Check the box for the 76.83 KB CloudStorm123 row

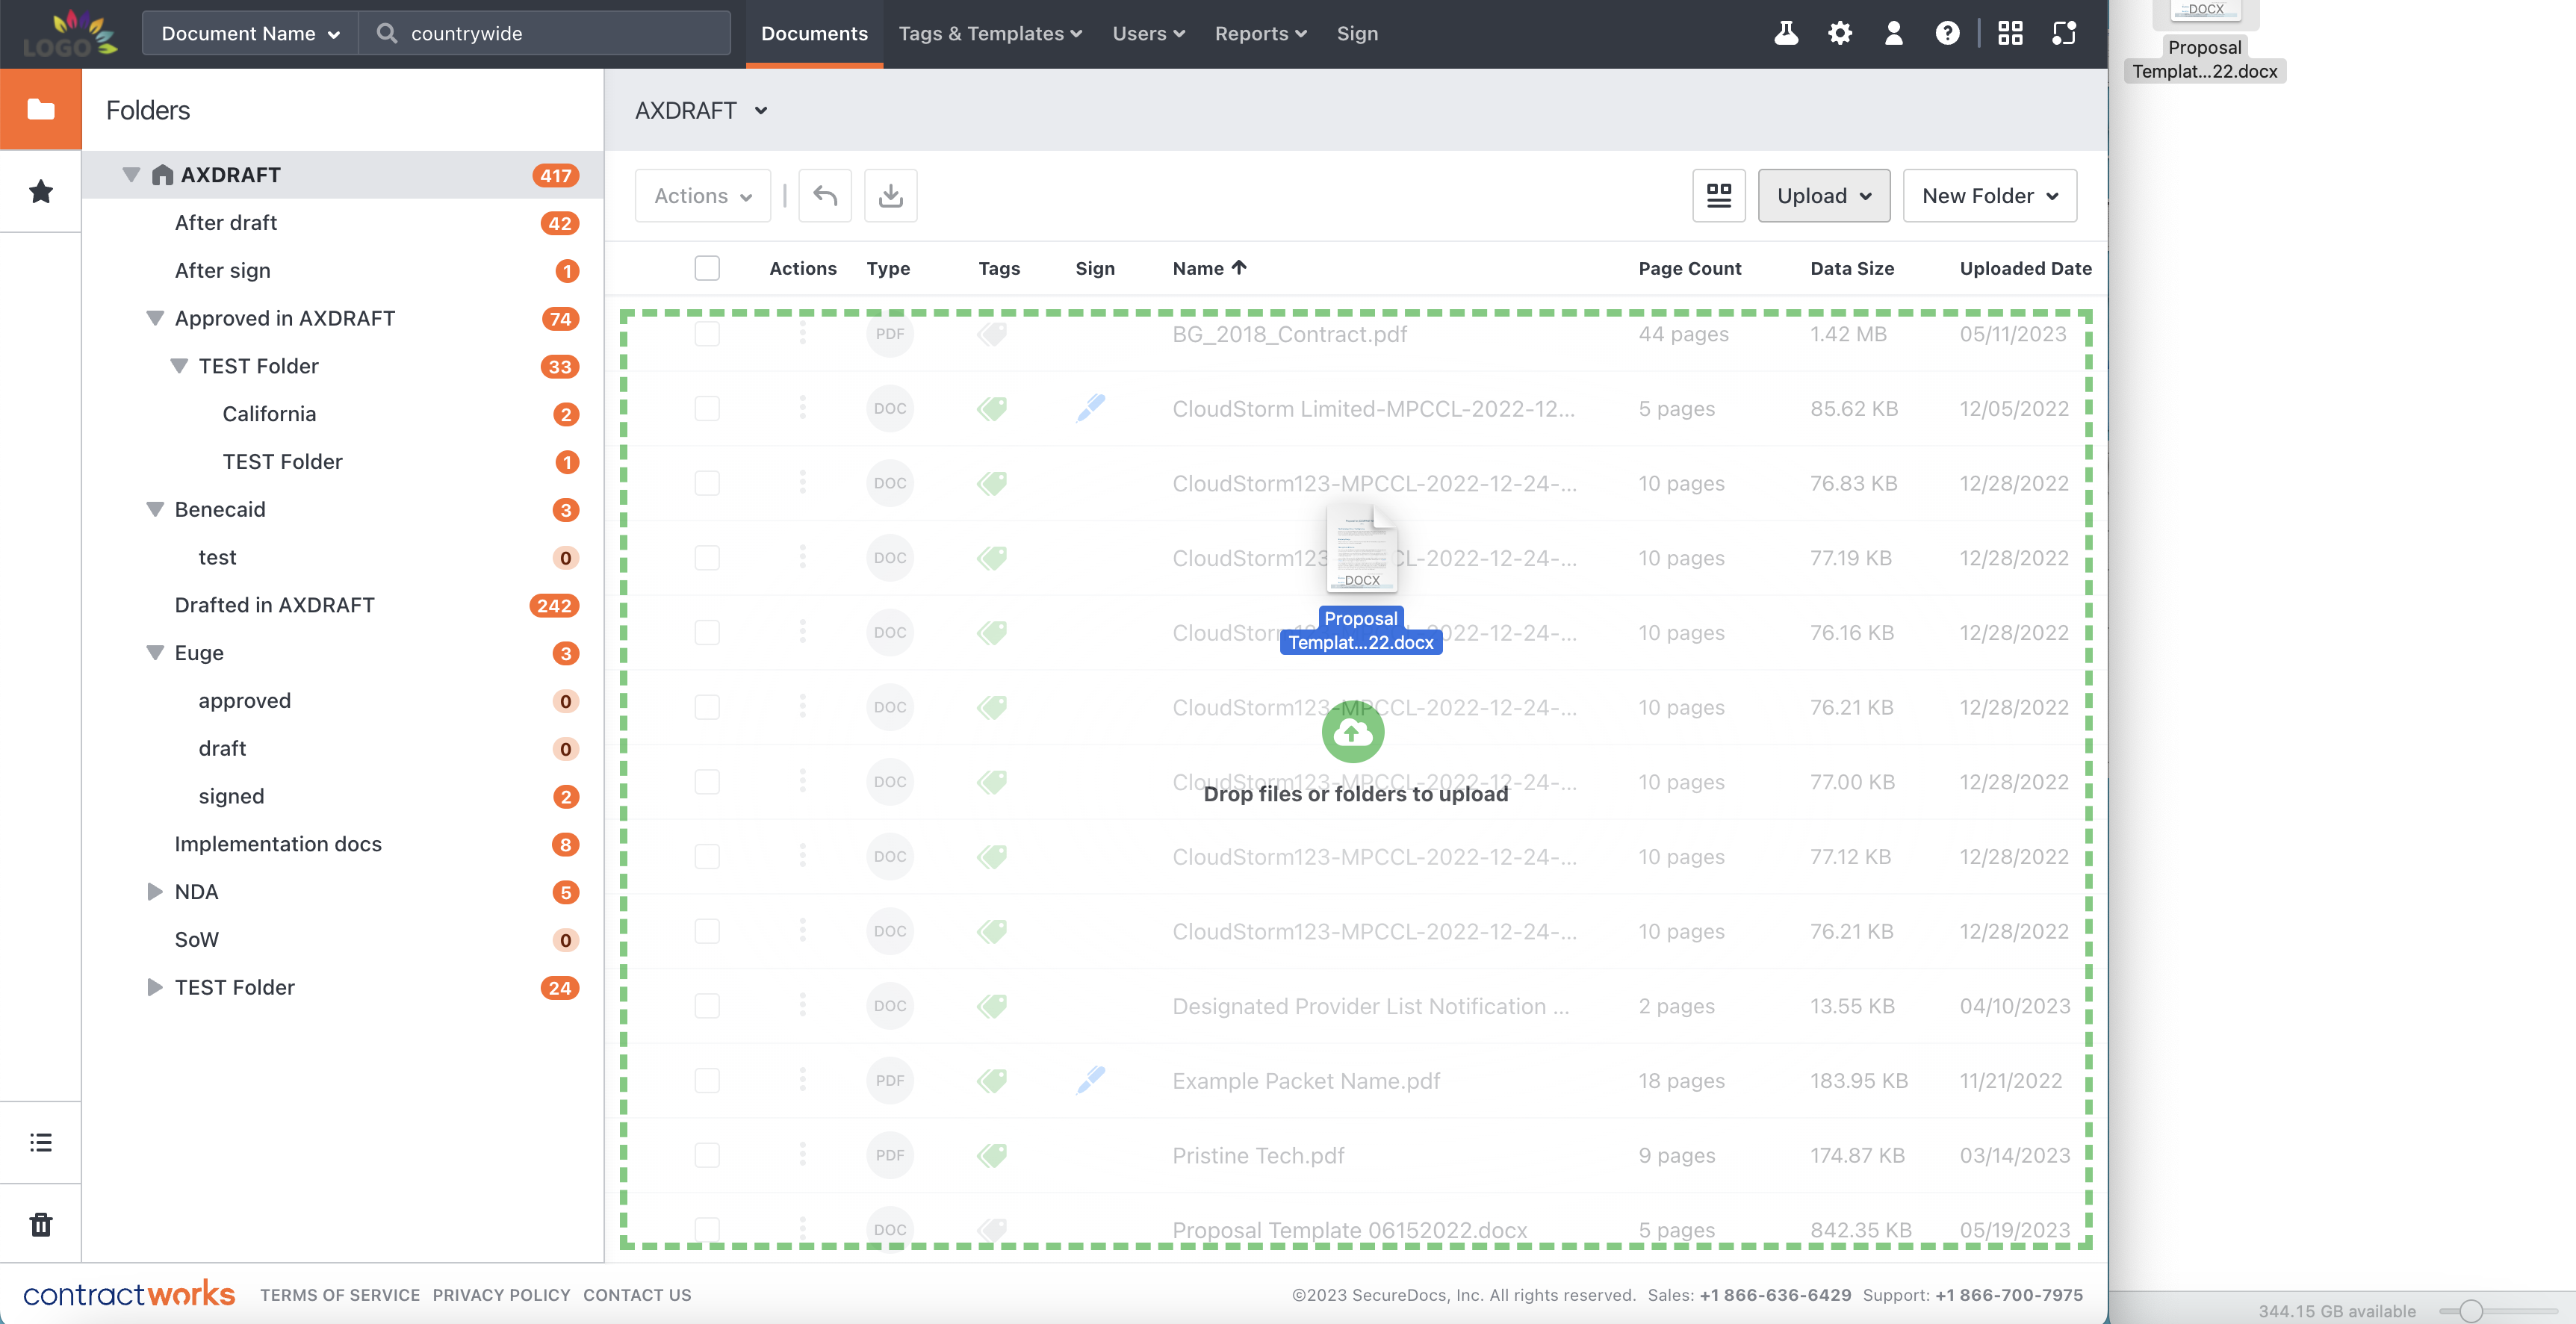click(707, 483)
